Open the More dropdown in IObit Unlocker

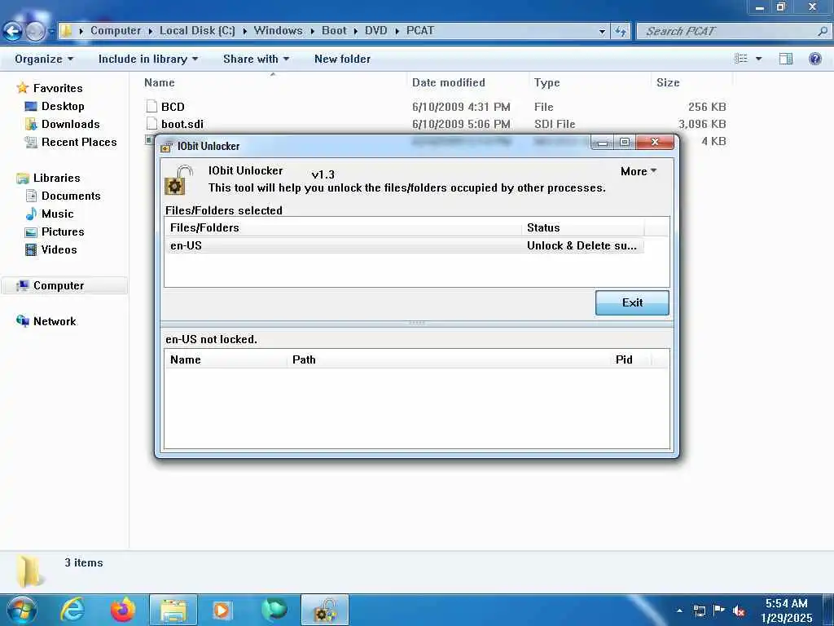[x=639, y=171]
